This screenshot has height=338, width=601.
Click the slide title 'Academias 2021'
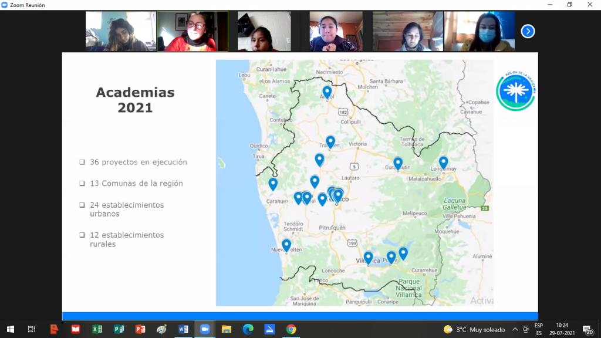tap(136, 100)
